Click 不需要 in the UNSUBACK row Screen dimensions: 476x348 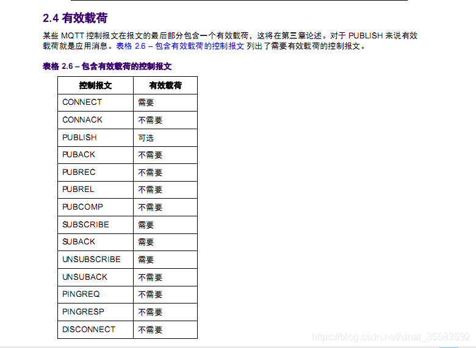pyautogui.click(x=150, y=277)
